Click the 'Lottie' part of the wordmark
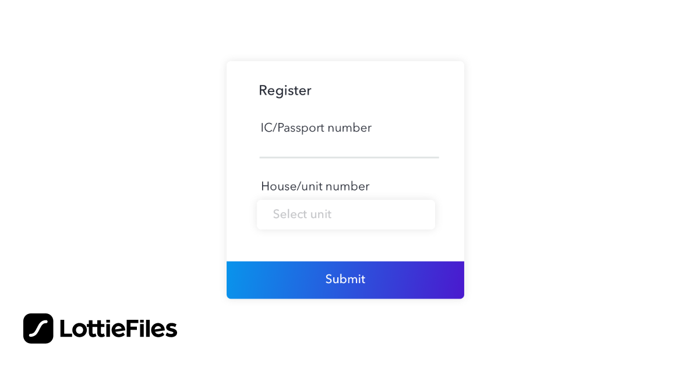 (93, 329)
